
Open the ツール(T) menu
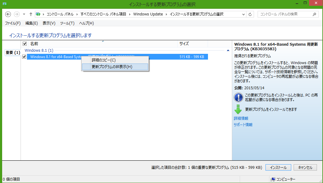pos(67,23)
